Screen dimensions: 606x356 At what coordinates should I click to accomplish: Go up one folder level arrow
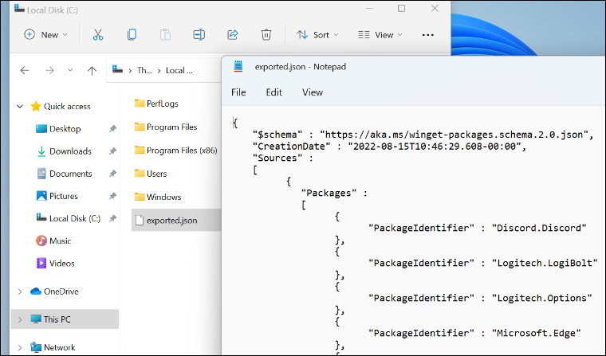click(x=92, y=70)
